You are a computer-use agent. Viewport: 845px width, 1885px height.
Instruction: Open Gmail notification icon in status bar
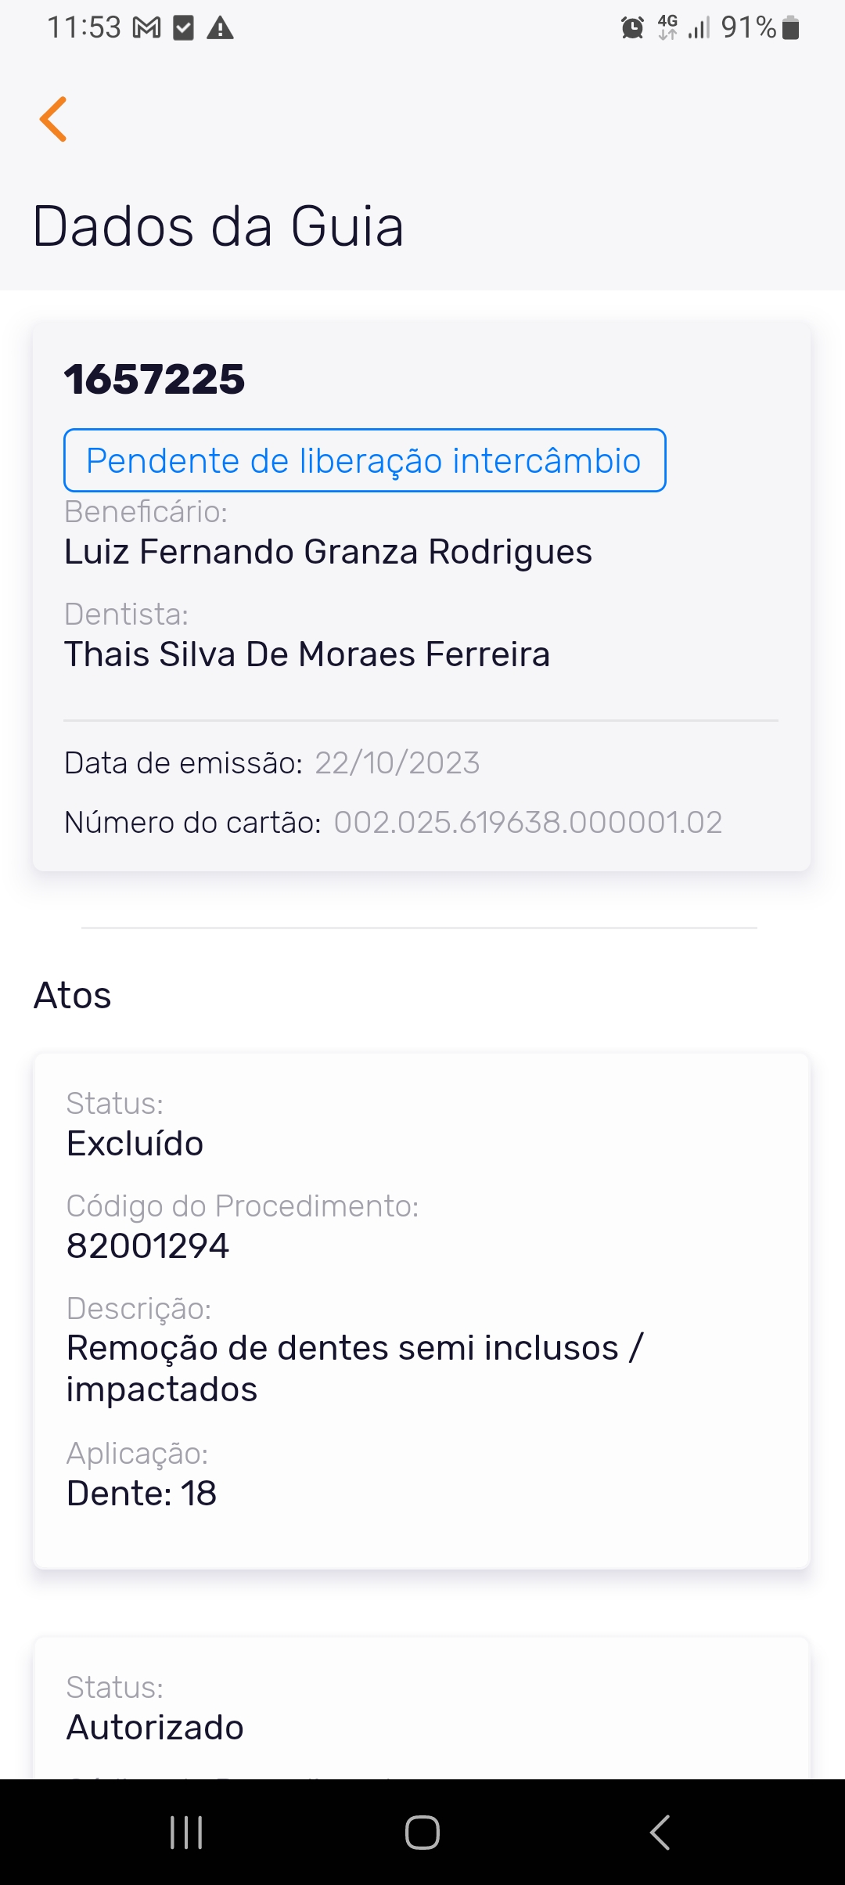point(146,29)
